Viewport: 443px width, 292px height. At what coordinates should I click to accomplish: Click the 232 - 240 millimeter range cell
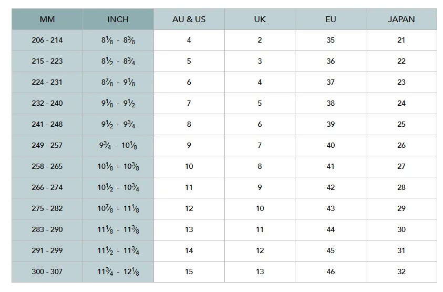click(x=47, y=103)
